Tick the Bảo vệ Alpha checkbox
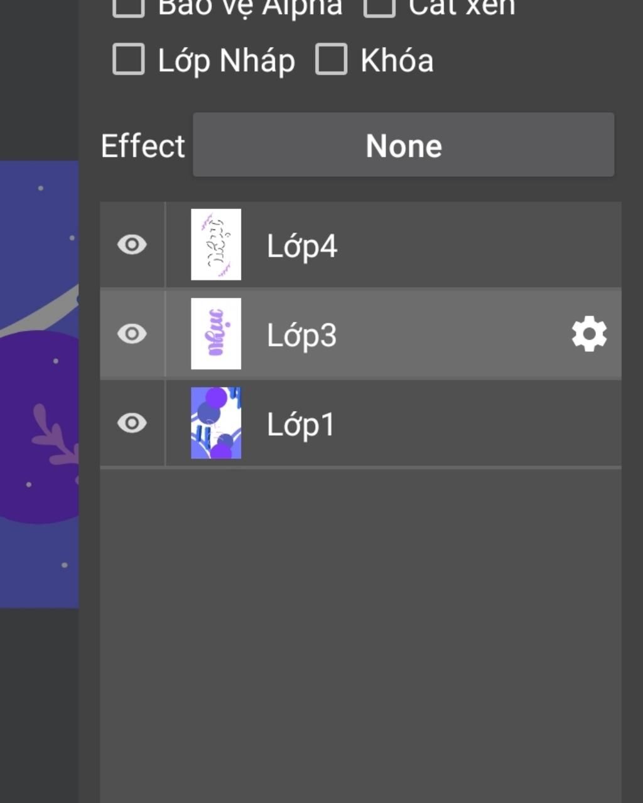The height and width of the screenshot is (803, 643). point(129,6)
